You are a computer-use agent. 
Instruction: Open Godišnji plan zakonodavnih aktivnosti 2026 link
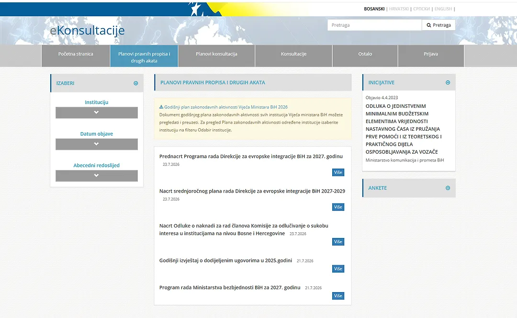226,107
